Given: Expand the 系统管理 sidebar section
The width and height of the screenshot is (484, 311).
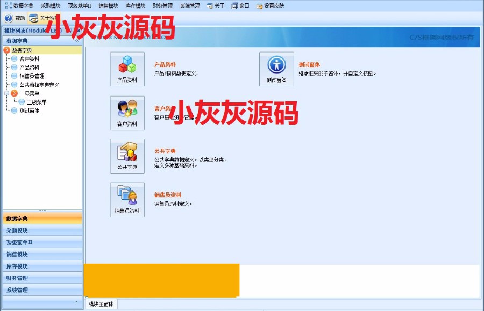Looking at the screenshot, I should click(x=40, y=290).
